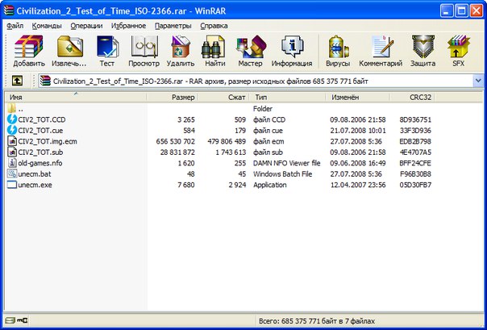The image size is (487, 330).
Task: Click CRC32 value 05D30FB7
Action: point(415,185)
